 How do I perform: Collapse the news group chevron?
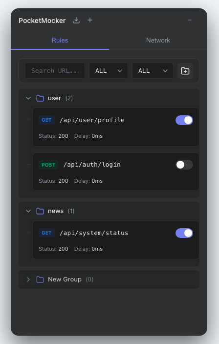click(28, 211)
